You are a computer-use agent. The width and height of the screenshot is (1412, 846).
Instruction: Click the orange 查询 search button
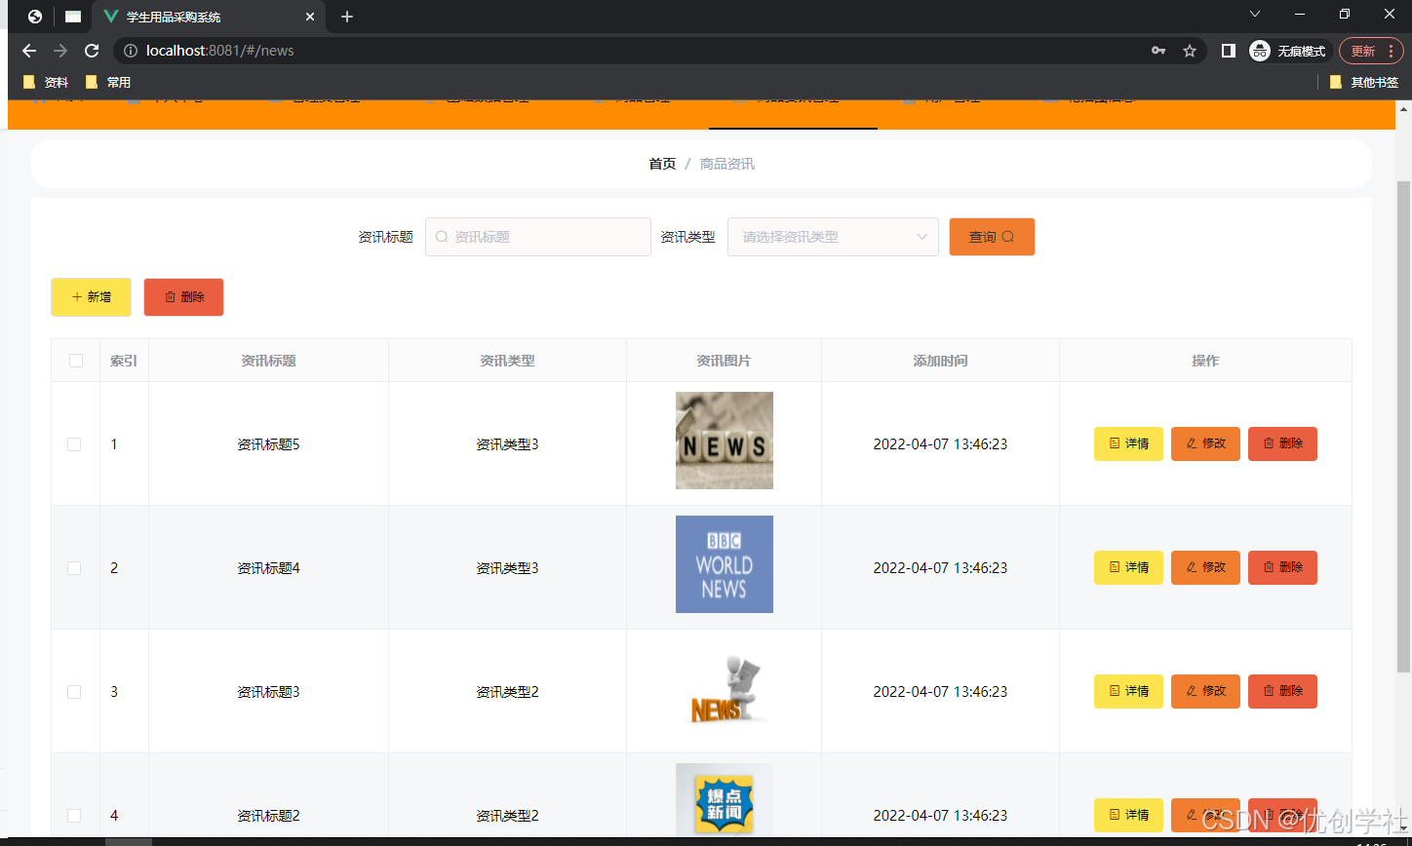(x=992, y=237)
